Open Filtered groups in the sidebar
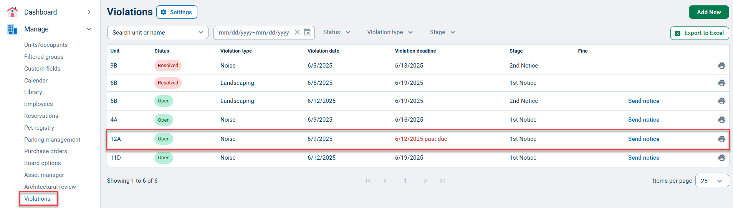The image size is (733, 208). point(44,57)
